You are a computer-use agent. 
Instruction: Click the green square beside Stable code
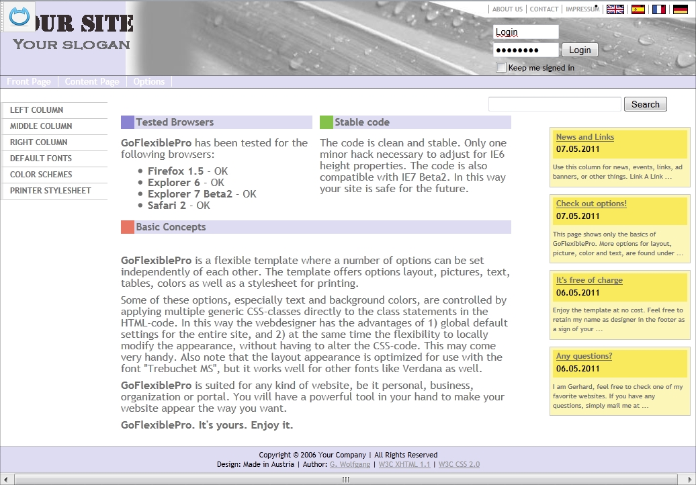point(327,122)
